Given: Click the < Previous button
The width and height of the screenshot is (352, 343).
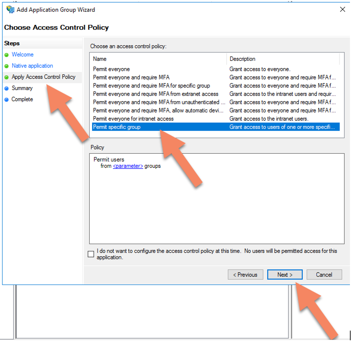Looking at the screenshot, I should tap(245, 275).
